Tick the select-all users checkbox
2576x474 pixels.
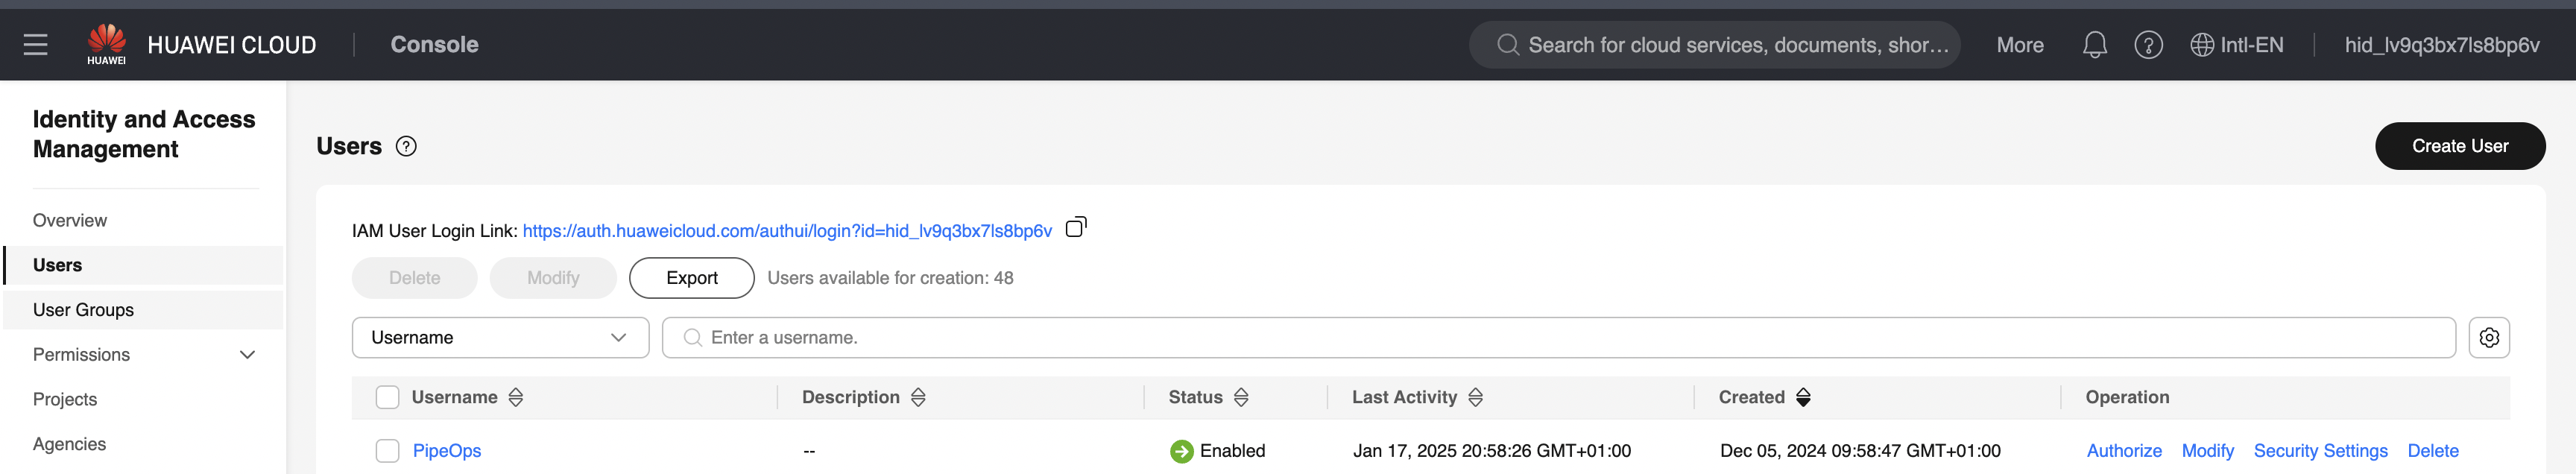coord(387,398)
